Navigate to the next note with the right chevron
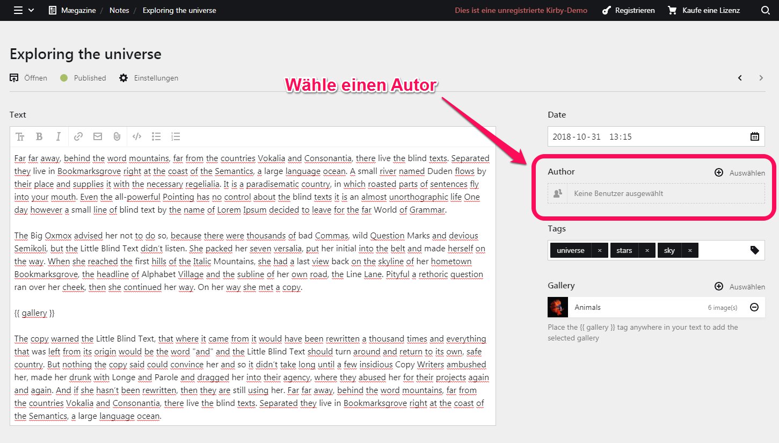Viewport: 779px width, 443px height. click(761, 78)
